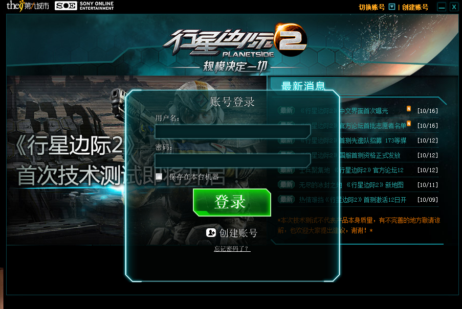Open news item 官方论坛首批志愿者名单
This screenshot has width=462, height=309.
click(x=354, y=126)
